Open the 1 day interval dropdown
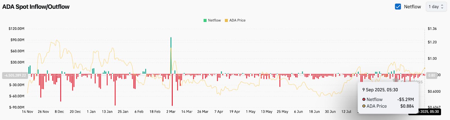Viewport: 450px width, 120px height. [x=436, y=6]
